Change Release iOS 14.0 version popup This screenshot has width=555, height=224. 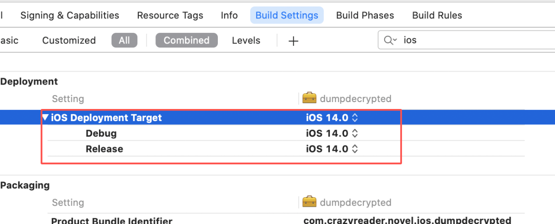332,149
